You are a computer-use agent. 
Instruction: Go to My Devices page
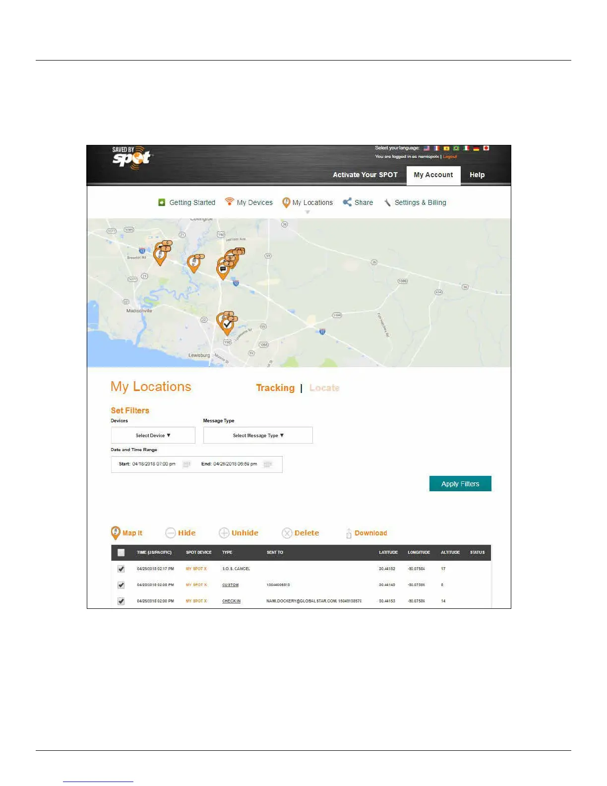click(x=255, y=202)
